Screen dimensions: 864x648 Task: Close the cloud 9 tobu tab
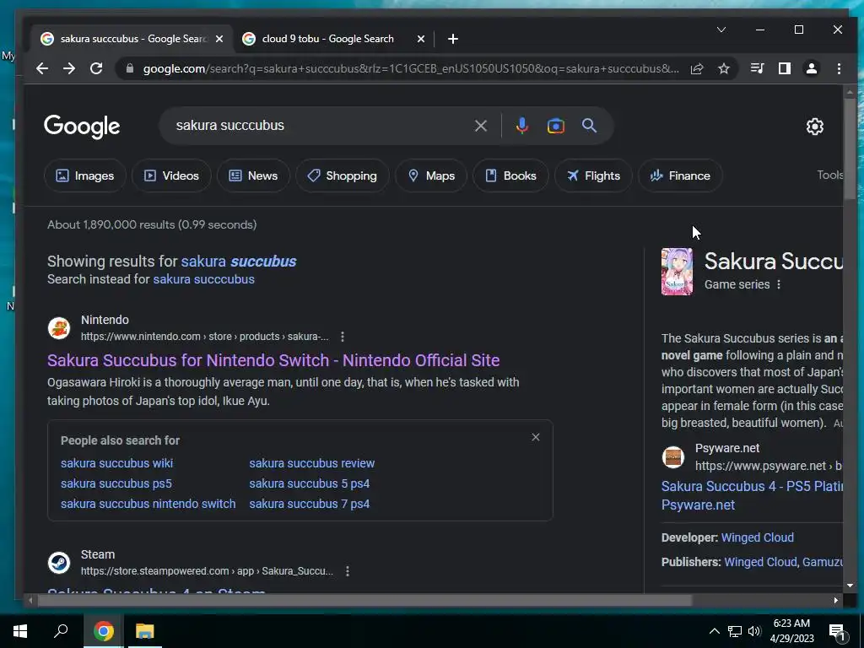pyautogui.click(x=421, y=39)
